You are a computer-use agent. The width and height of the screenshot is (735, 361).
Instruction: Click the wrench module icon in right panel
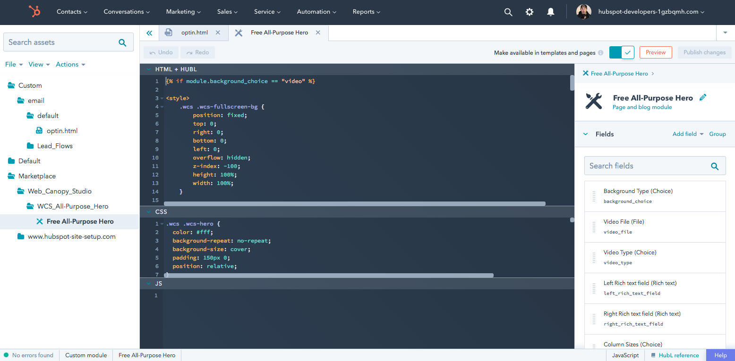click(x=594, y=101)
